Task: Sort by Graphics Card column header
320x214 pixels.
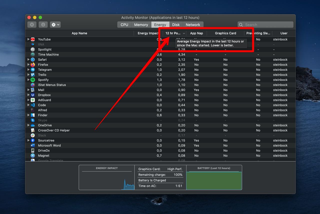Action: point(225,33)
